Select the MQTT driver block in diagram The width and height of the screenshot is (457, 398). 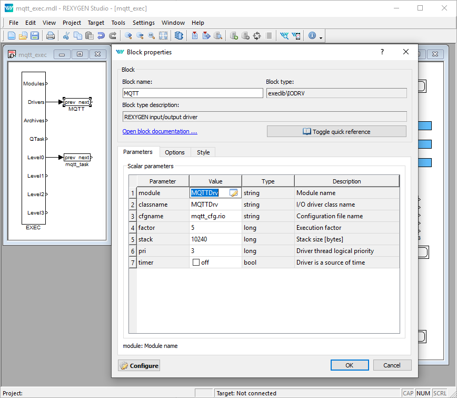pos(77,102)
